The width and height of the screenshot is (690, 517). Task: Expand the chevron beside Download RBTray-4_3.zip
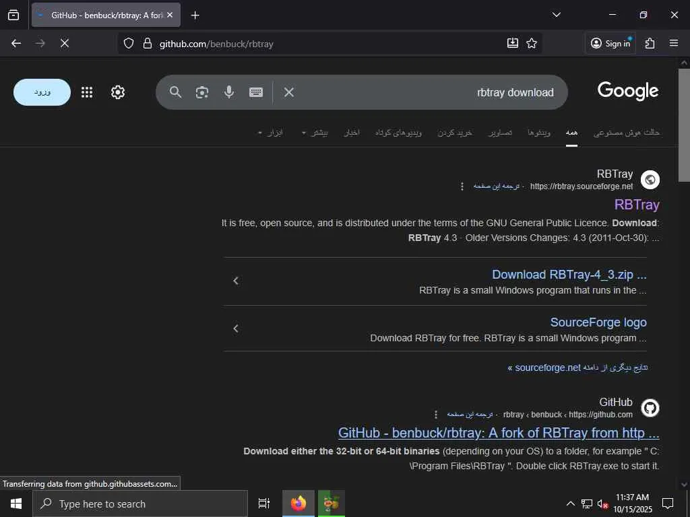236,281
